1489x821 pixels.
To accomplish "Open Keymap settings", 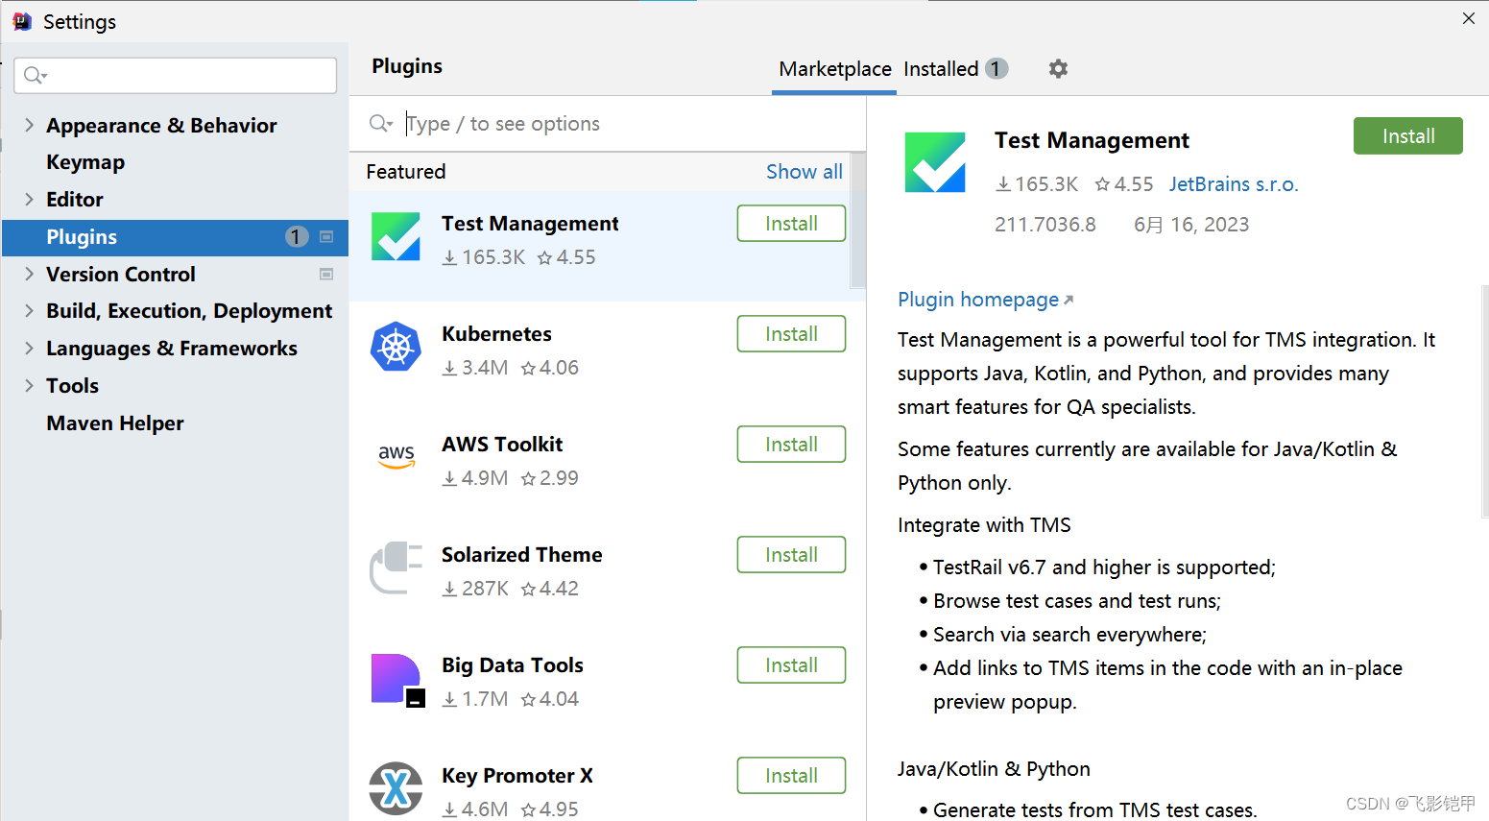I will click(x=85, y=162).
